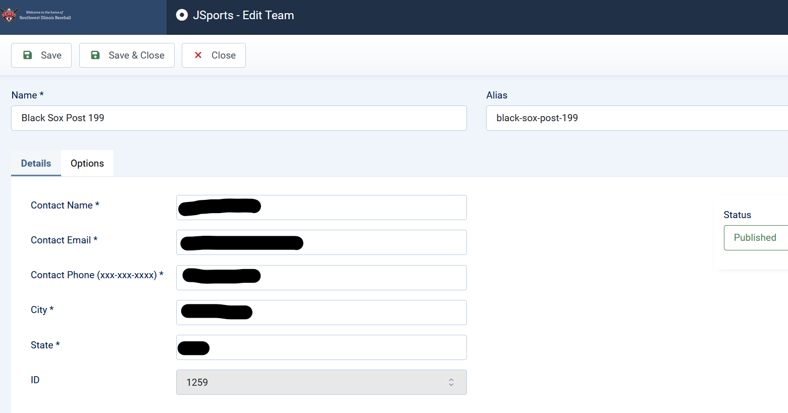
Task: Click the Contact Email label
Action: click(x=64, y=240)
